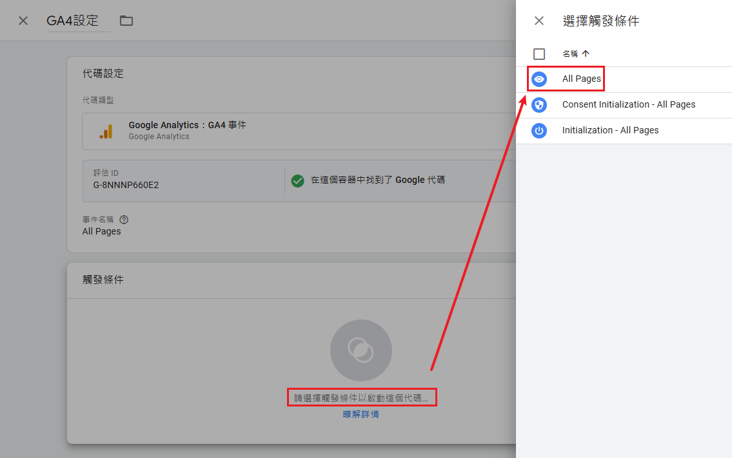This screenshot has height=458, width=732.
Task: Close the 選擇觸發條件 panel
Action: tap(539, 21)
